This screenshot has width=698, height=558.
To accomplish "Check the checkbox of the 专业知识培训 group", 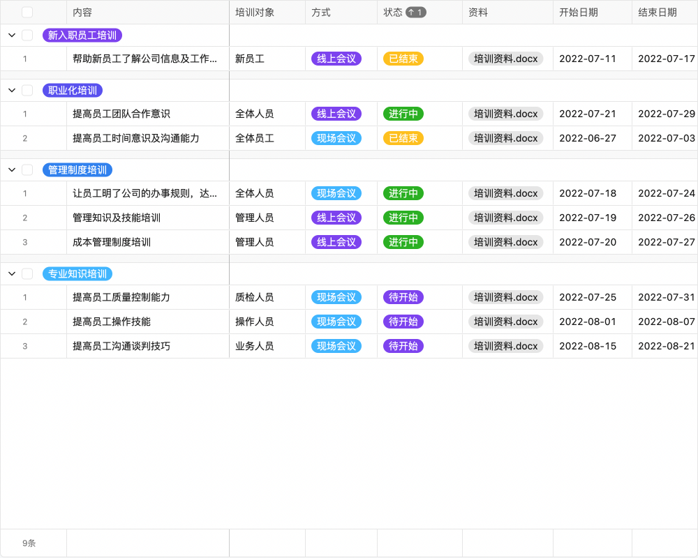I will click(27, 273).
